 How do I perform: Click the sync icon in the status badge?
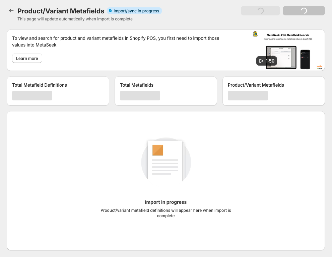pyautogui.click(x=110, y=11)
